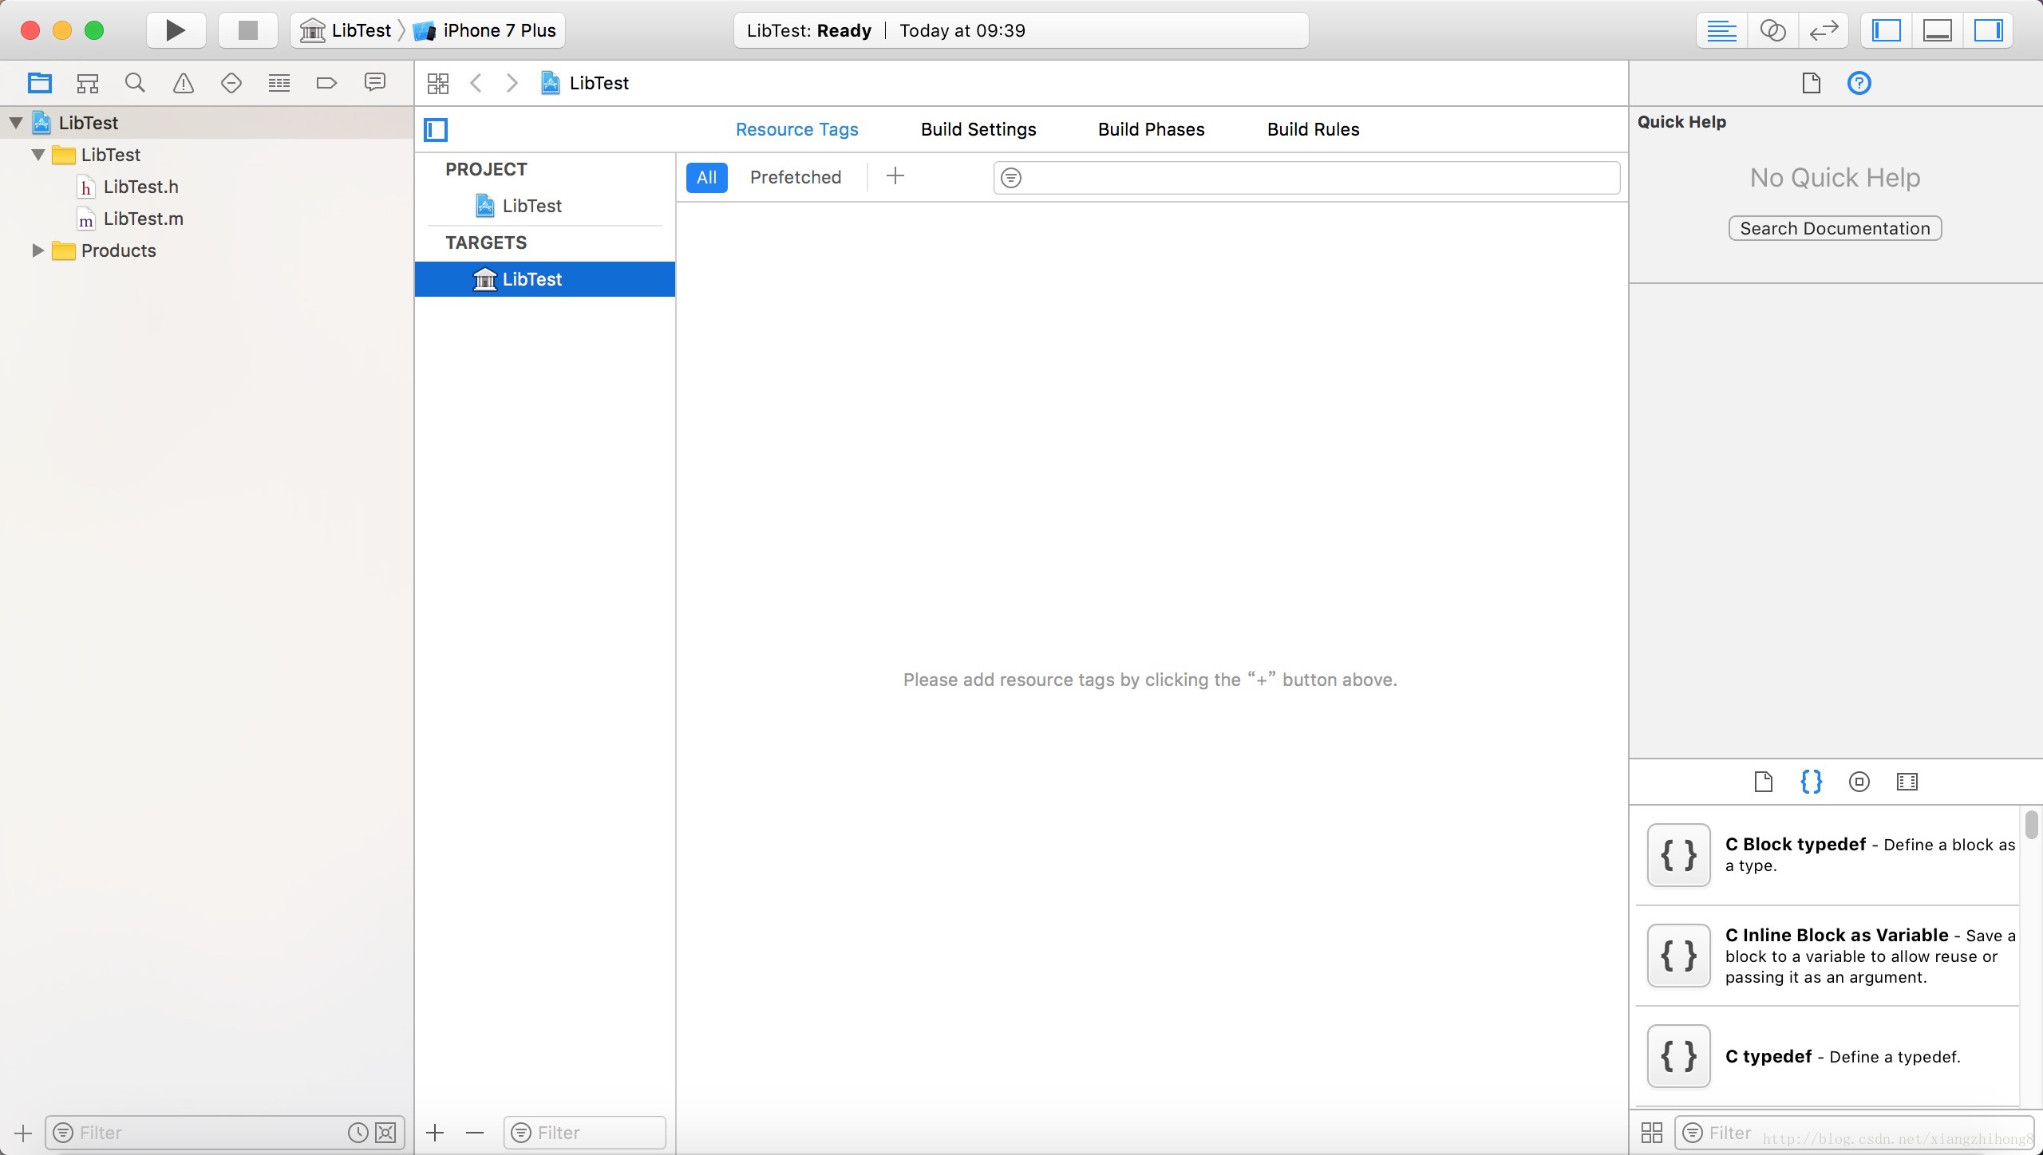Show the Assistant editor
This screenshot has width=2043, height=1155.
[1772, 31]
